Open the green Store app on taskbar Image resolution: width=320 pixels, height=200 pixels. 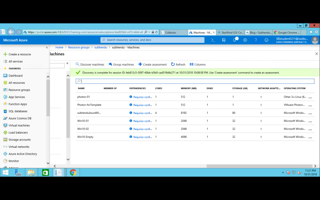coord(45,172)
